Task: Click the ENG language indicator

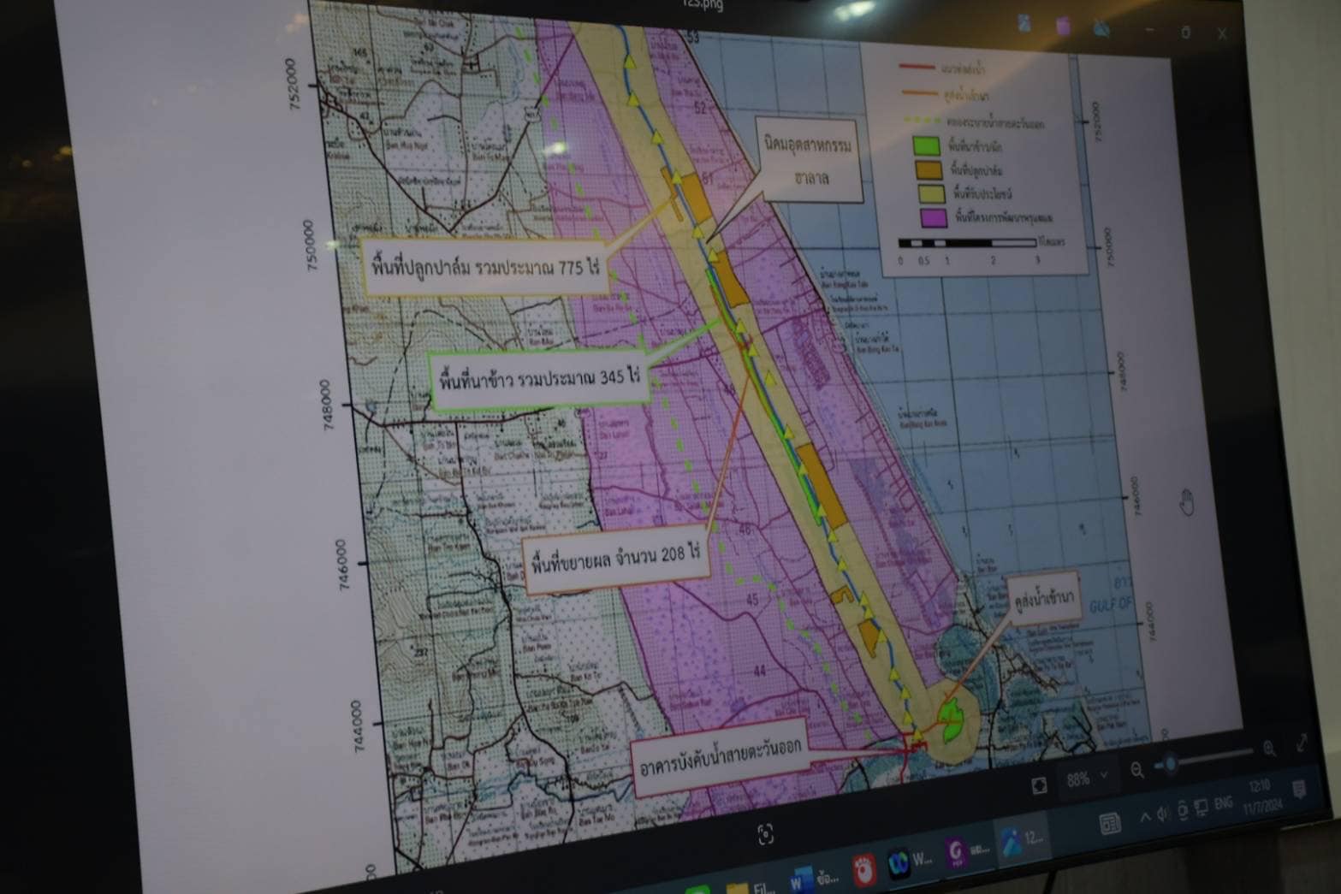Action: click(x=1223, y=803)
